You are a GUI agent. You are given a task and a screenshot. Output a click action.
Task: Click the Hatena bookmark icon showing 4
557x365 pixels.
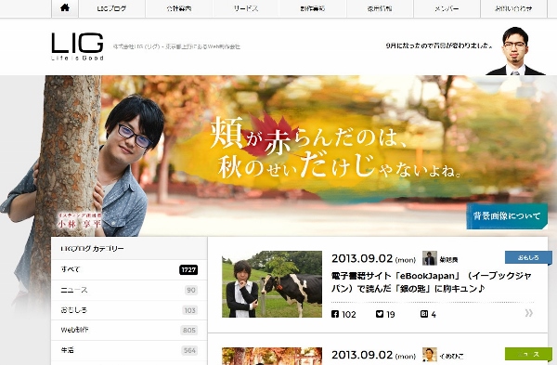coord(424,314)
